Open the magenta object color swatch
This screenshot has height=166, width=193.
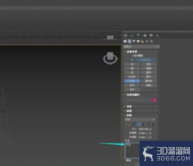pos(154,100)
